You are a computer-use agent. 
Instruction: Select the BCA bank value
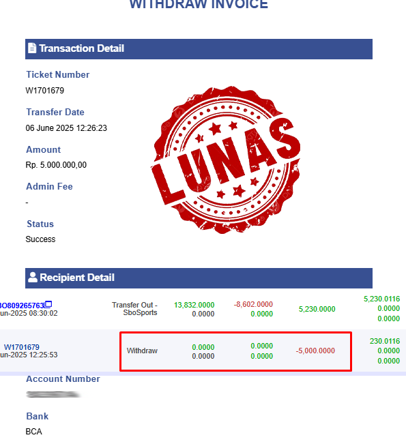point(33,432)
